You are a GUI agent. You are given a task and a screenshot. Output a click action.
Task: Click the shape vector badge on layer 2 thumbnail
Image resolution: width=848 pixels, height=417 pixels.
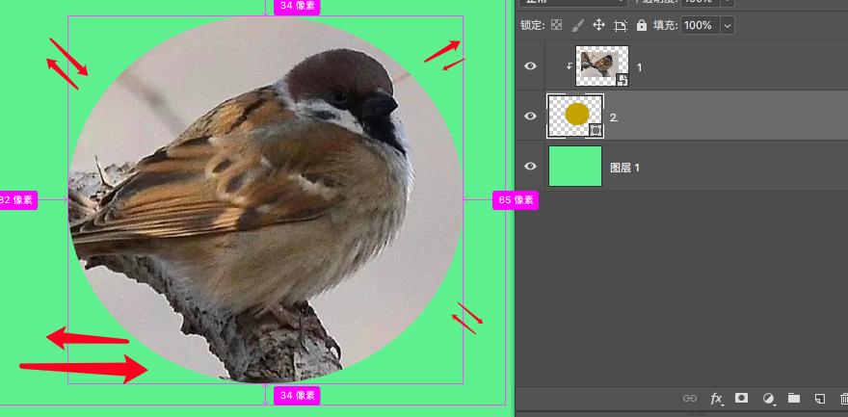click(596, 130)
